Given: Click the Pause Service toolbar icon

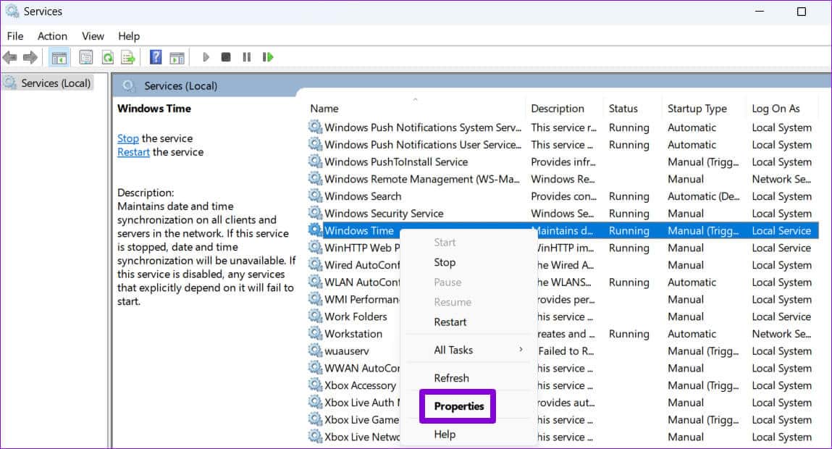Looking at the screenshot, I should click(247, 56).
